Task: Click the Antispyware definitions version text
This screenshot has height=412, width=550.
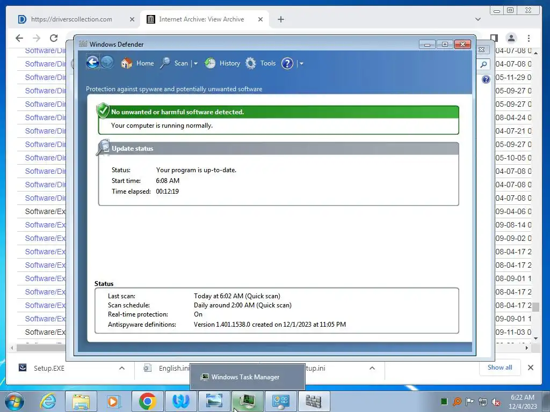Action: pos(270,325)
